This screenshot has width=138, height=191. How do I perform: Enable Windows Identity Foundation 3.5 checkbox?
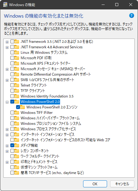[12, 96]
